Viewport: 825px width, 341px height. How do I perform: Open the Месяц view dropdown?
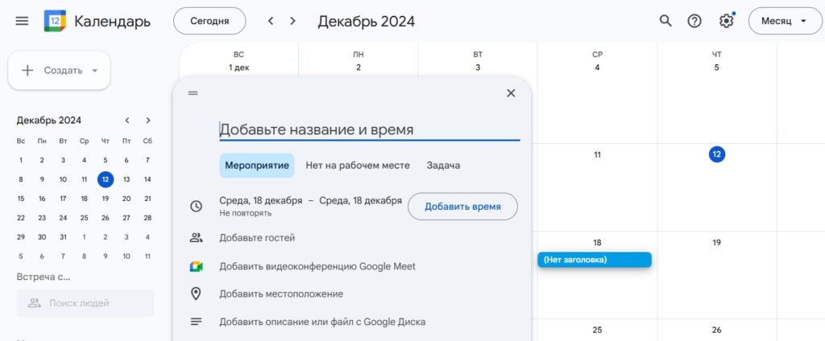pos(786,21)
